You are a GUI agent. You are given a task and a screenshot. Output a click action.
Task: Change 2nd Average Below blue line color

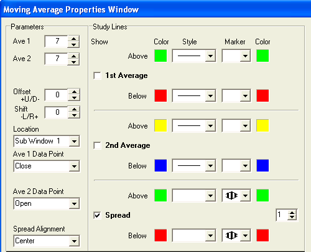(160, 165)
